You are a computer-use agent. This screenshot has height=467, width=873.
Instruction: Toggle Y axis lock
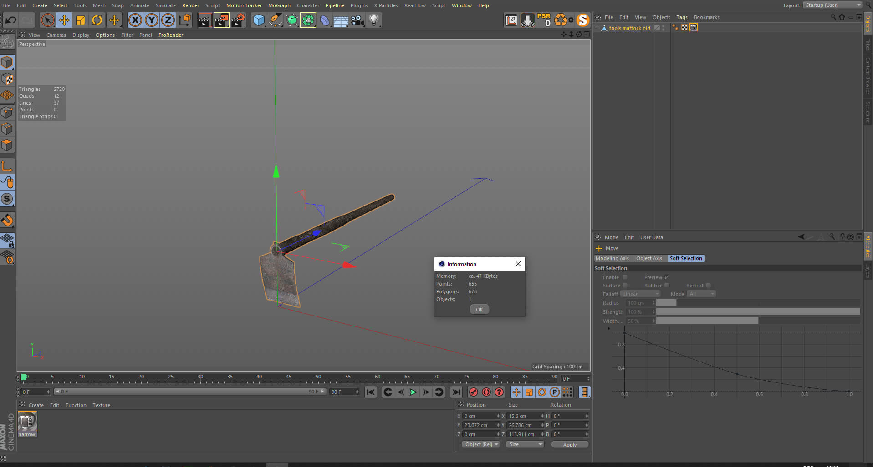point(152,20)
